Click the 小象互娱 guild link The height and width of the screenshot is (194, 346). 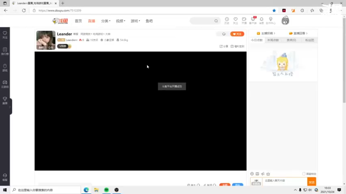pos(107,40)
